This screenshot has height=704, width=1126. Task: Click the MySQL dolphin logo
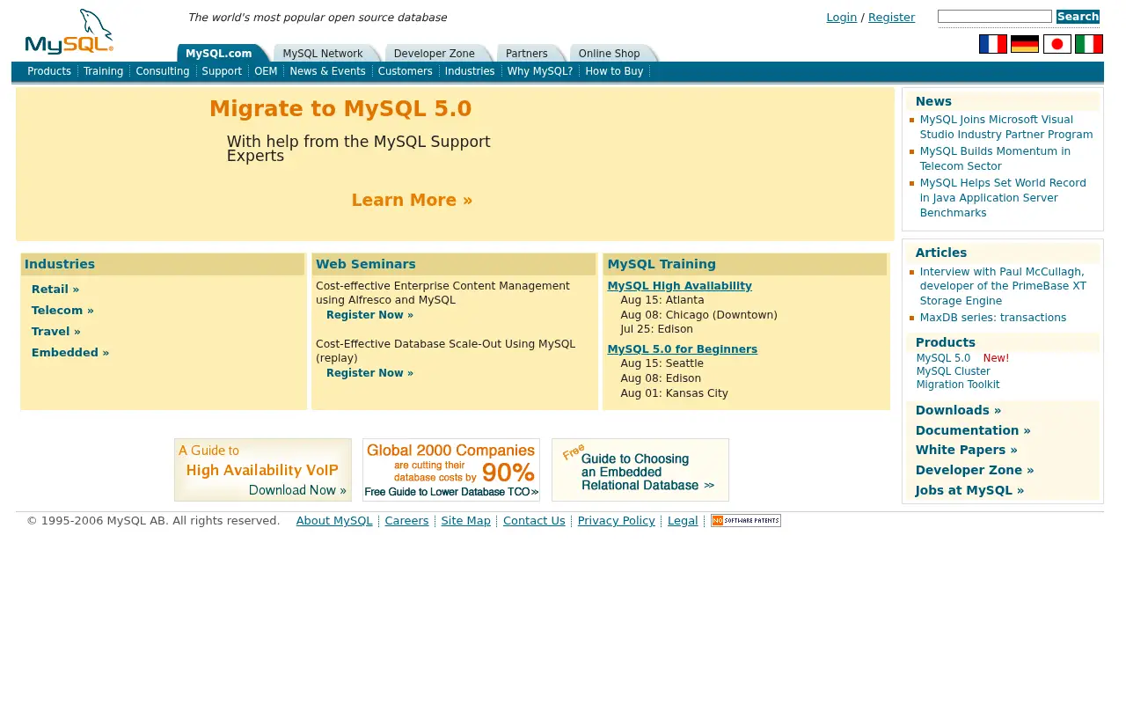69,32
